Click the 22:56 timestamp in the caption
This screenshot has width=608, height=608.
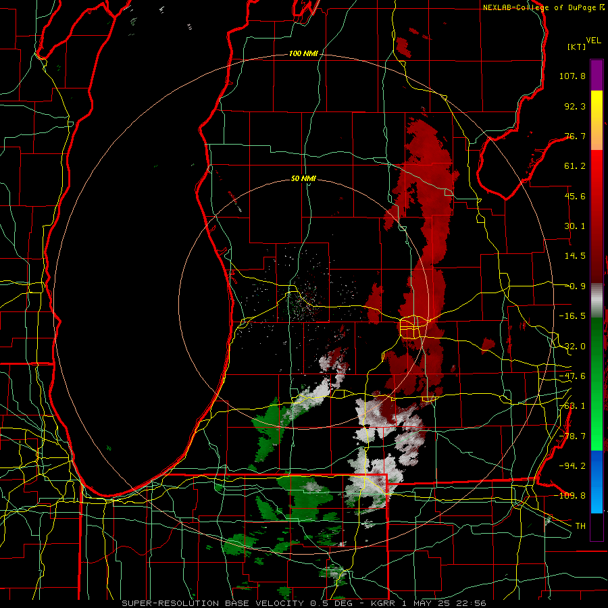[x=472, y=603]
